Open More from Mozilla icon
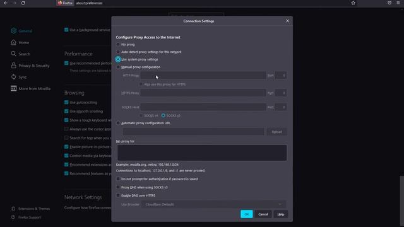Viewport: 404px width, 227px height. click(13, 88)
